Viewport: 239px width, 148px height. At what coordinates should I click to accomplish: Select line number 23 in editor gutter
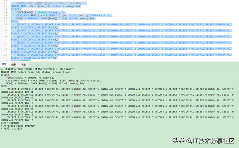coord(6,55)
